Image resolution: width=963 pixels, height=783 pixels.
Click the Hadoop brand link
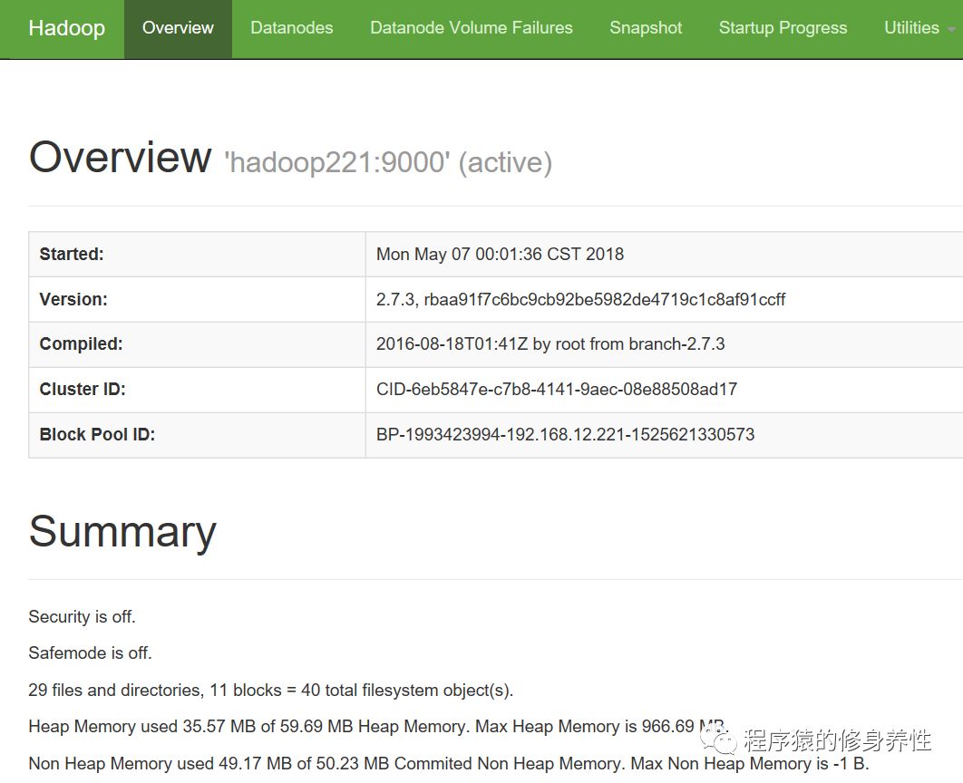click(x=66, y=28)
